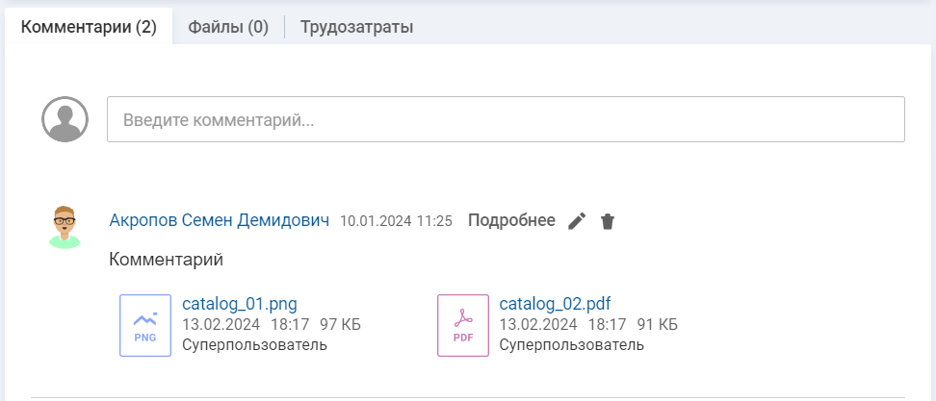936x401 pixels.
Task: Open the Файлы (0) tab
Action: pos(228,27)
